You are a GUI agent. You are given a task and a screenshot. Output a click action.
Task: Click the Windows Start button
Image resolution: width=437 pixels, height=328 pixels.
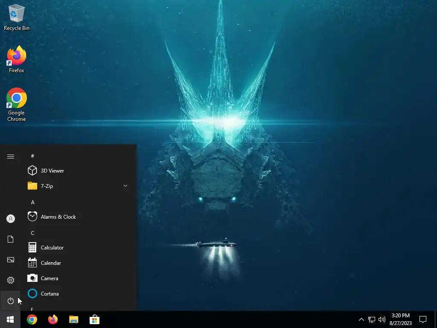(10, 319)
